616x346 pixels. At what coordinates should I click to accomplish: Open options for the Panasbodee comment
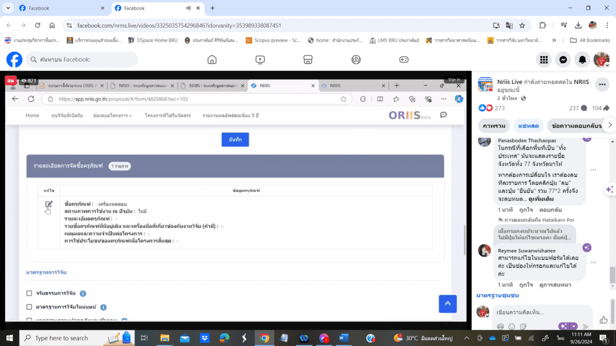point(593,170)
